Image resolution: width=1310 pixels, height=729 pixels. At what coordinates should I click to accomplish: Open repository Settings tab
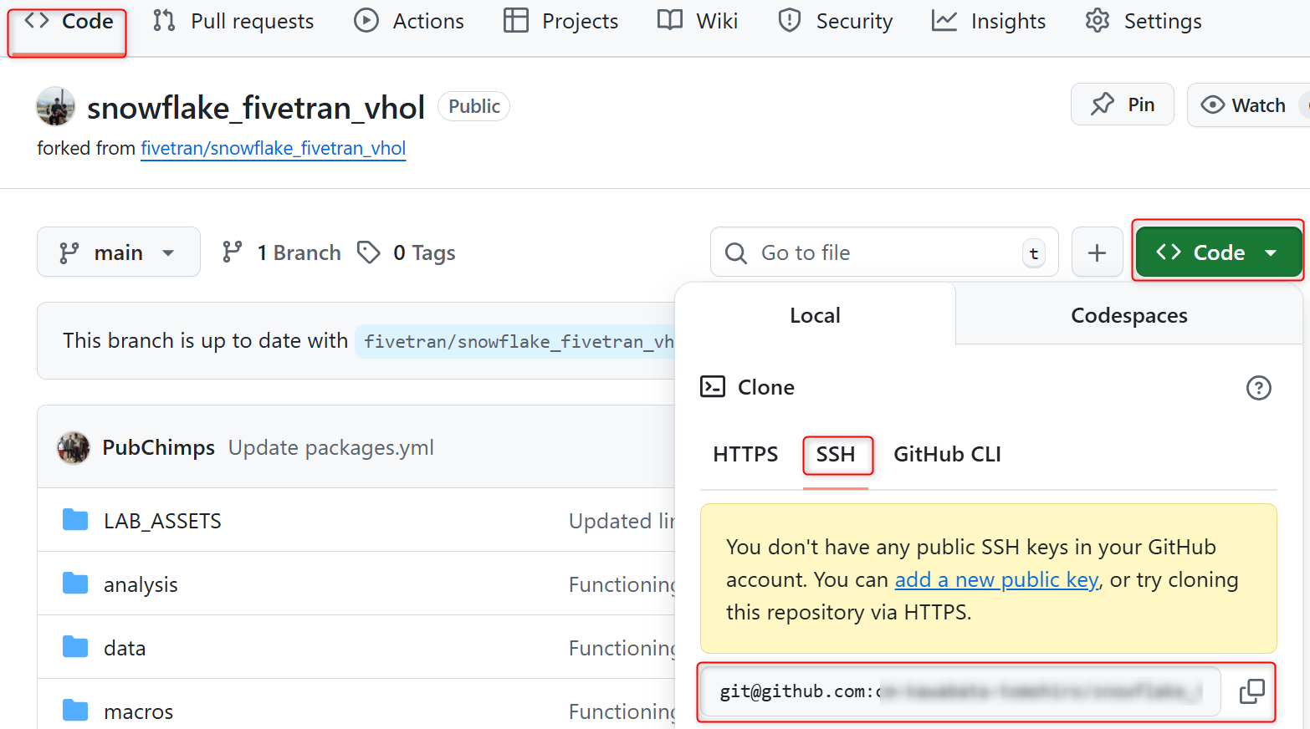point(1144,21)
